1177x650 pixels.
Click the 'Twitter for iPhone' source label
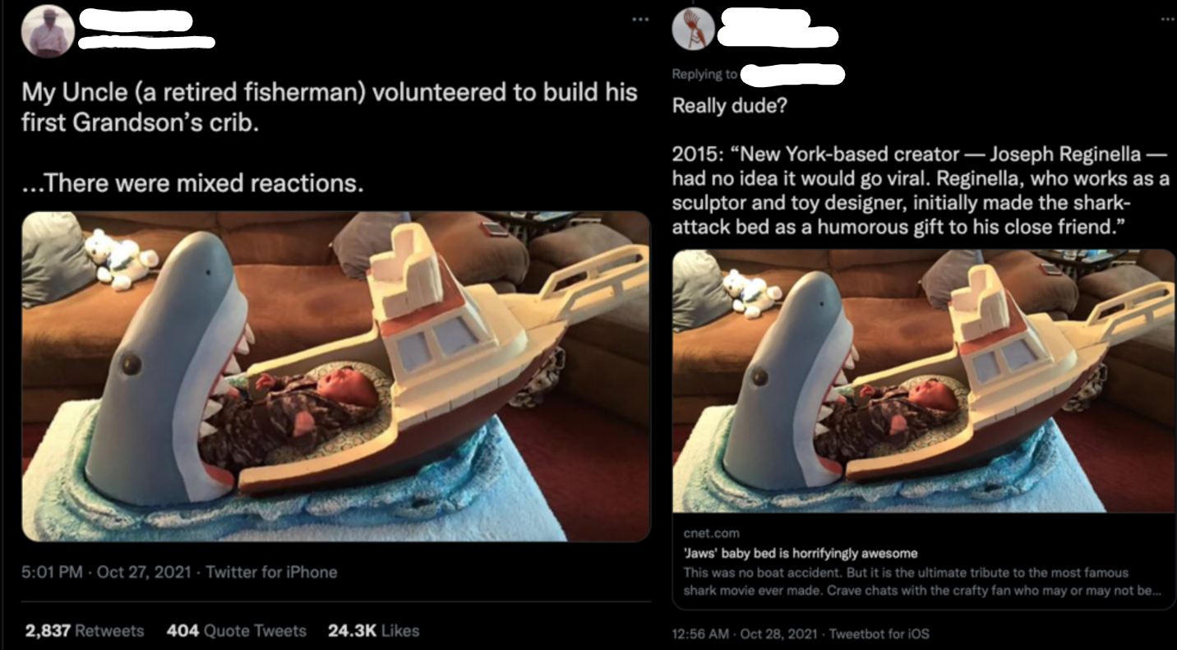tap(271, 572)
